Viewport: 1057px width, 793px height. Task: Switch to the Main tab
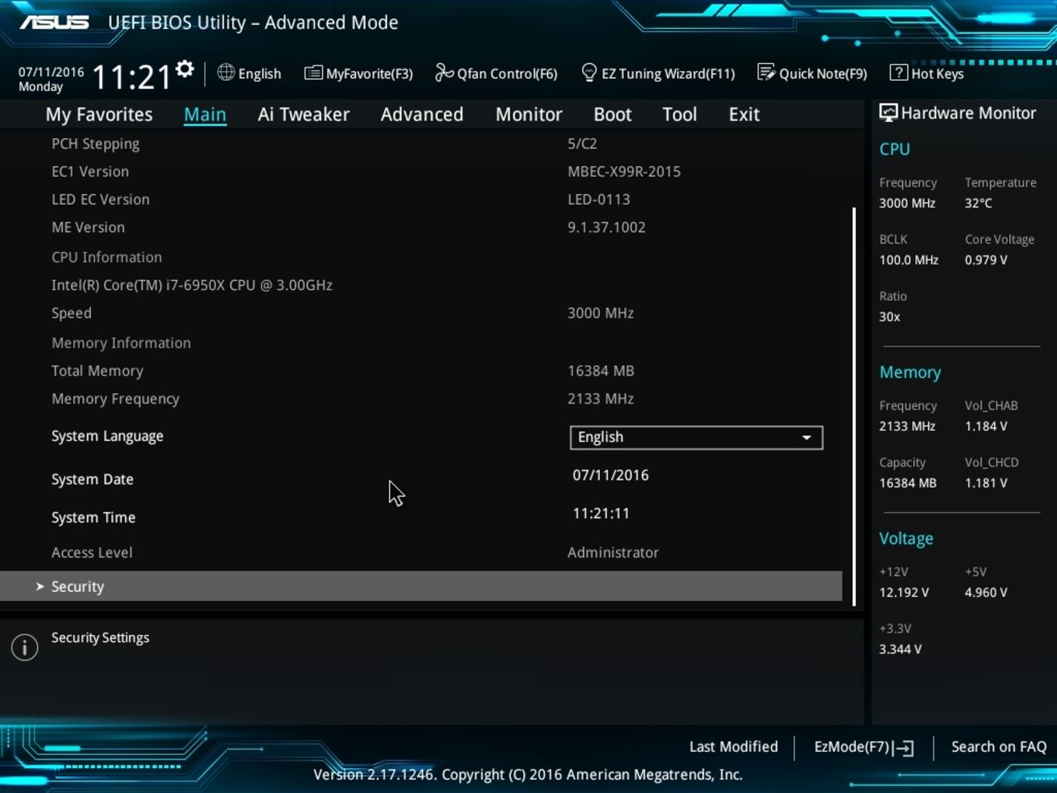click(x=205, y=114)
